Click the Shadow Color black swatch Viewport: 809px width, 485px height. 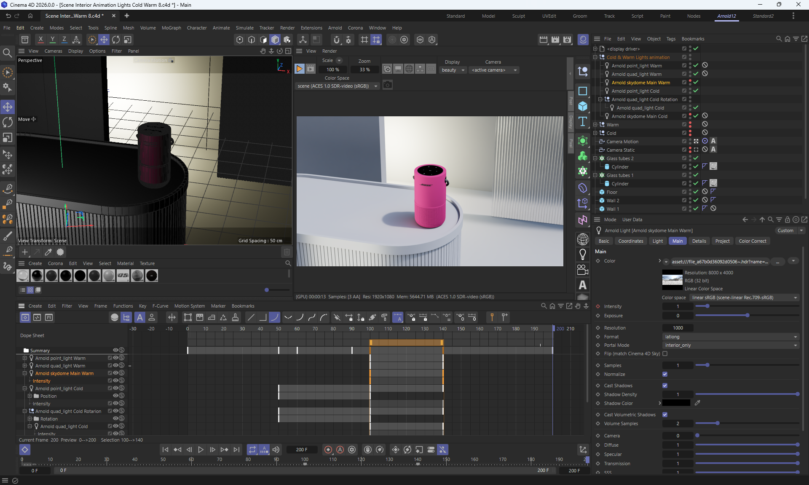pyautogui.click(x=676, y=403)
